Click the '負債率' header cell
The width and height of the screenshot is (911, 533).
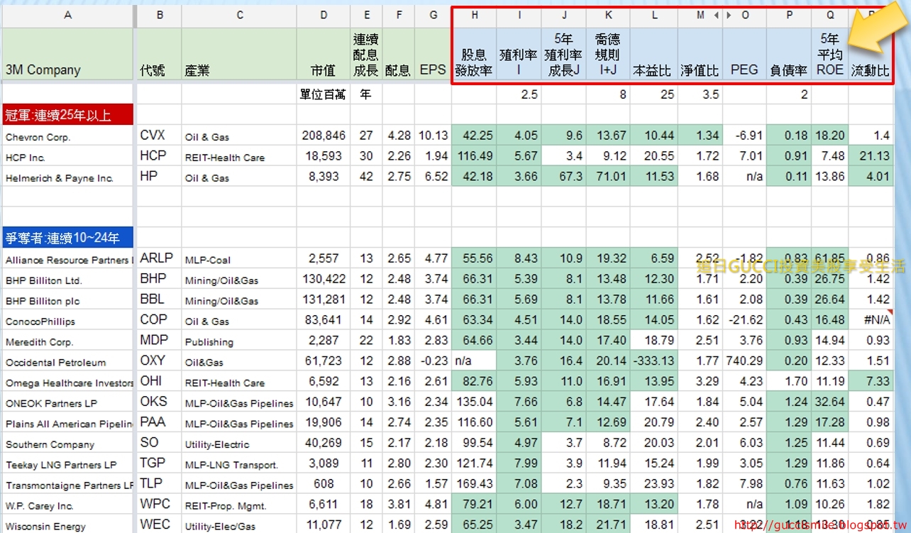tap(789, 54)
